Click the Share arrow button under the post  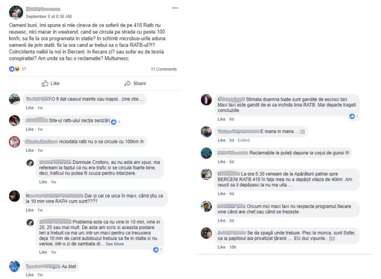click(x=135, y=83)
